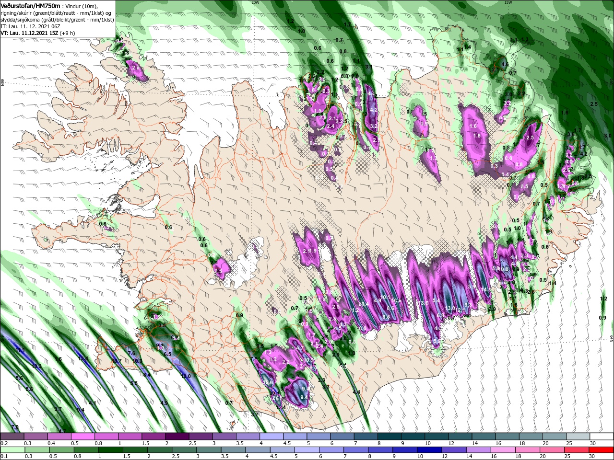Viewport: 614px width, 460px height.
Task: Click the 10.7 value in the southwest rain band
Action: pyautogui.click(x=117, y=361)
